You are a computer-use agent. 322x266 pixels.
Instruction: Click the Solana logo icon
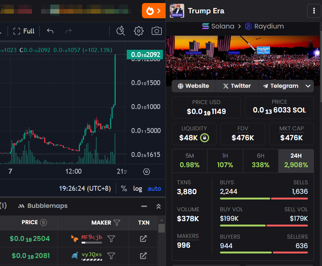pos(206,26)
